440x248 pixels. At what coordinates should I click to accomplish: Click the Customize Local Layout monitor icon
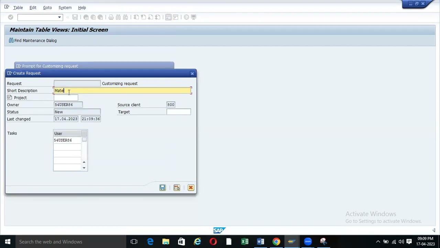point(194,17)
